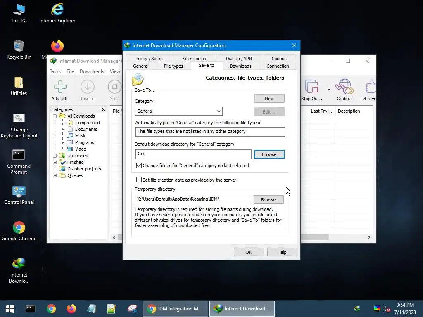
Task: Launch Google Chrome from desktop
Action: (x=19, y=231)
